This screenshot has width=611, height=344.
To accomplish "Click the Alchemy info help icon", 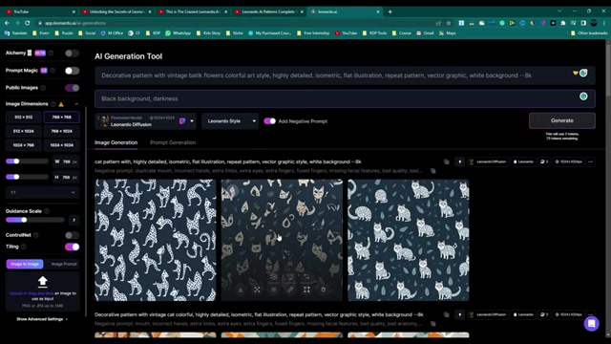I will [51, 54].
